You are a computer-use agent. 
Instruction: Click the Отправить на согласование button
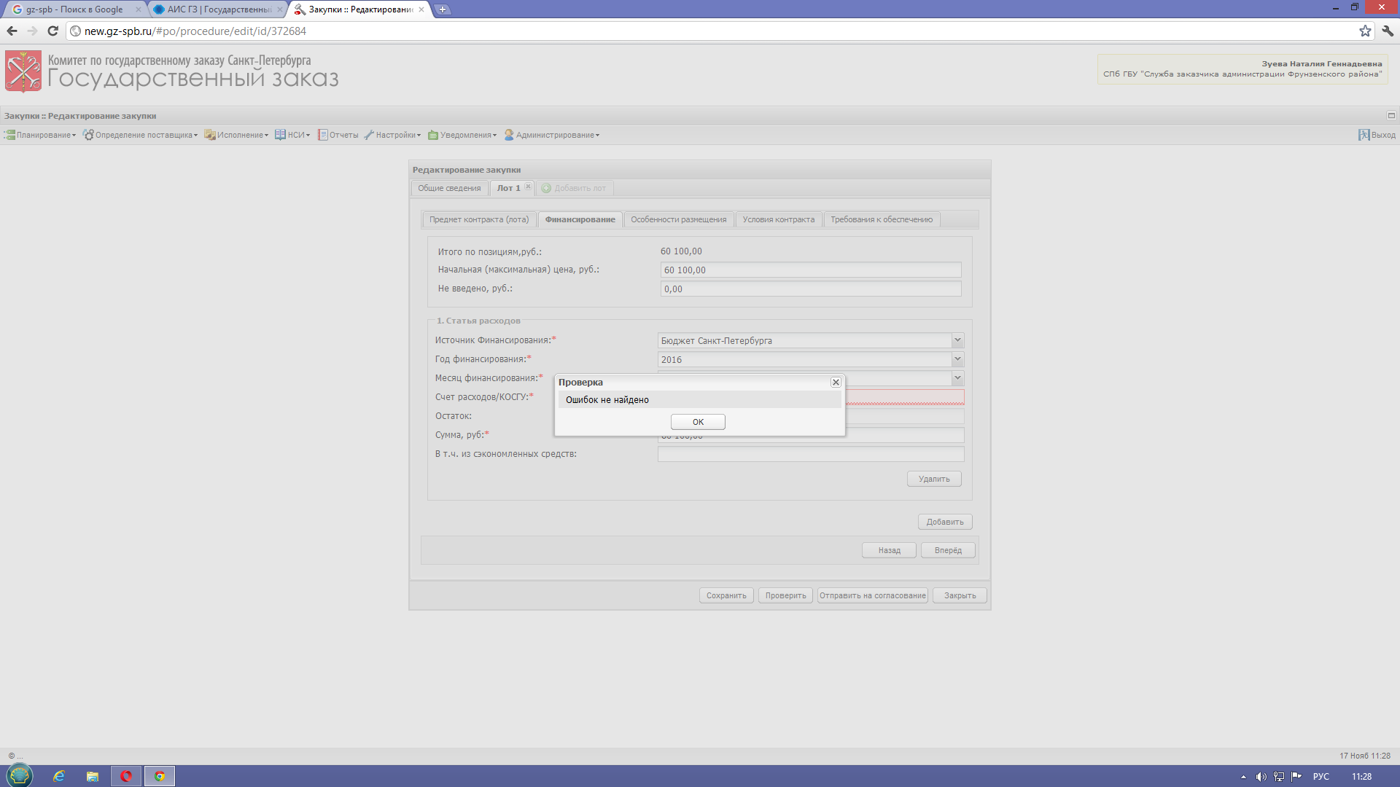pos(872,595)
